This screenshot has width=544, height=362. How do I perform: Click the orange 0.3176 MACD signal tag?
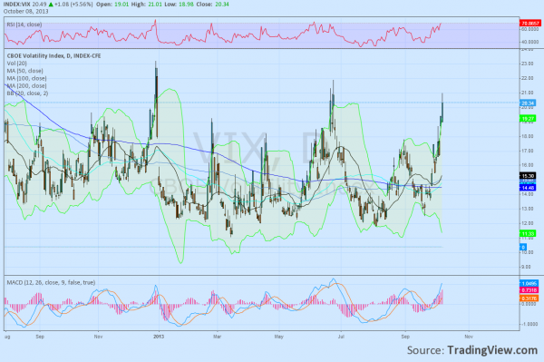[x=529, y=298]
